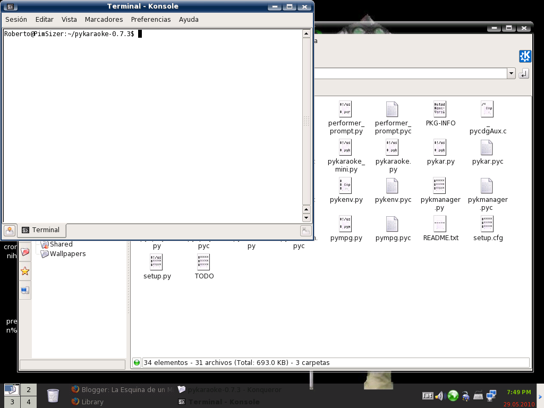Open the PKG-INFO file
Viewport: 544px width, 408px height.
click(440, 109)
